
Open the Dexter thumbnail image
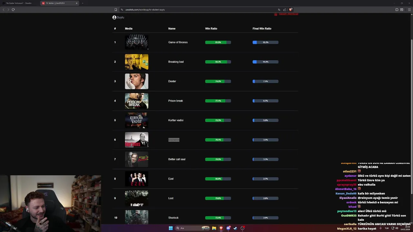(137, 81)
